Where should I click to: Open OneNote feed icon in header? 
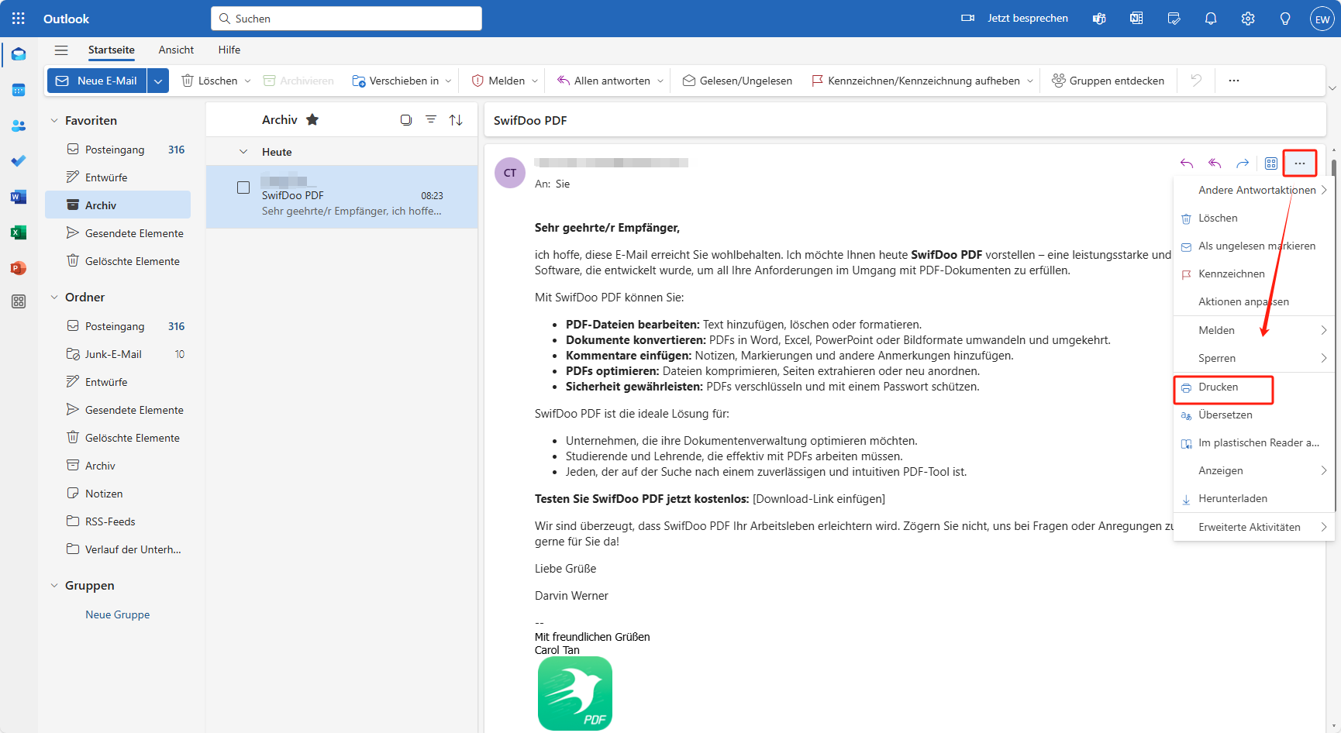point(1136,19)
